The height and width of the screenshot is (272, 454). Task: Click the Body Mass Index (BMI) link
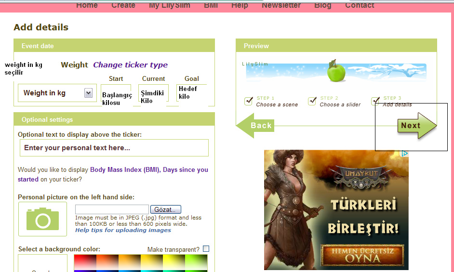(x=125, y=169)
